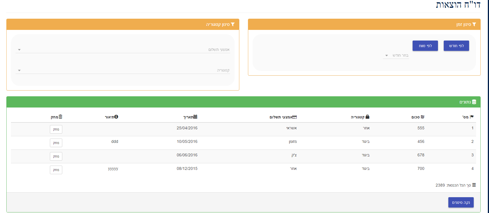Click category אחר in row 1
The image size is (489, 213).
366,128
